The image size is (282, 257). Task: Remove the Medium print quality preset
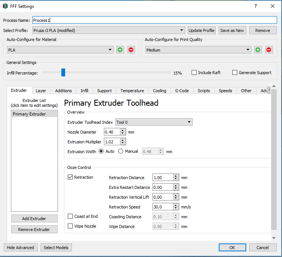[x=269, y=50]
